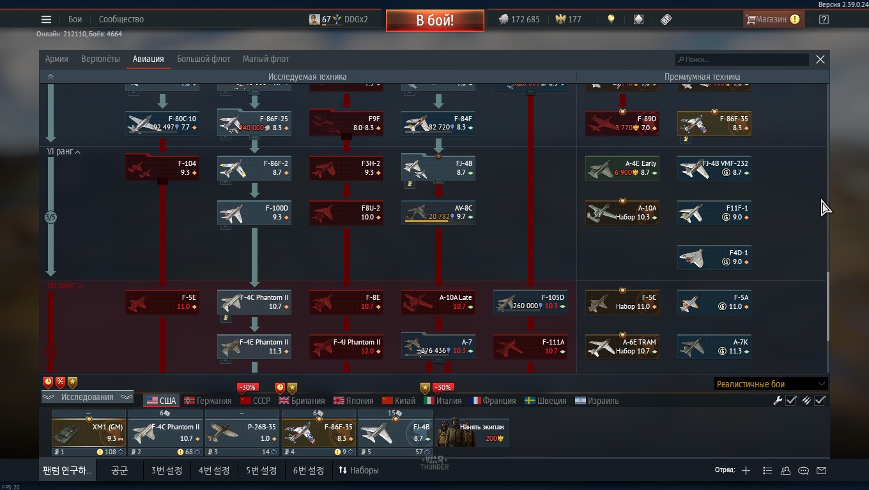
Task: Open the player profile DDGx2
Action: pyautogui.click(x=339, y=19)
